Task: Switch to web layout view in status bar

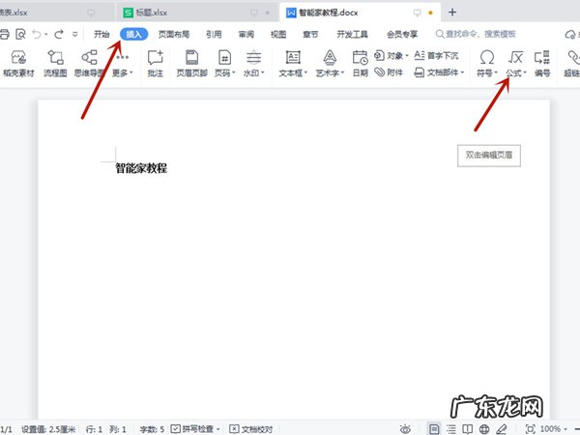Action: 484,429
